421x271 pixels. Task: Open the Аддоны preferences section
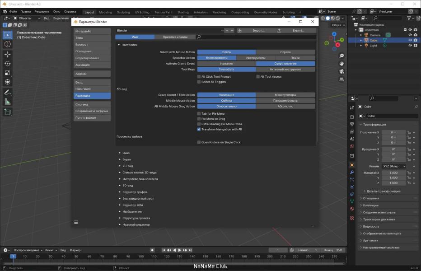pyautogui.click(x=92, y=74)
